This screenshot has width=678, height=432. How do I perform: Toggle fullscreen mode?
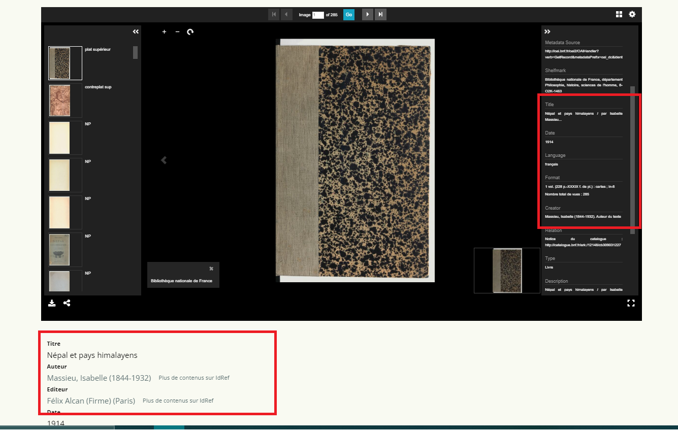pos(631,304)
